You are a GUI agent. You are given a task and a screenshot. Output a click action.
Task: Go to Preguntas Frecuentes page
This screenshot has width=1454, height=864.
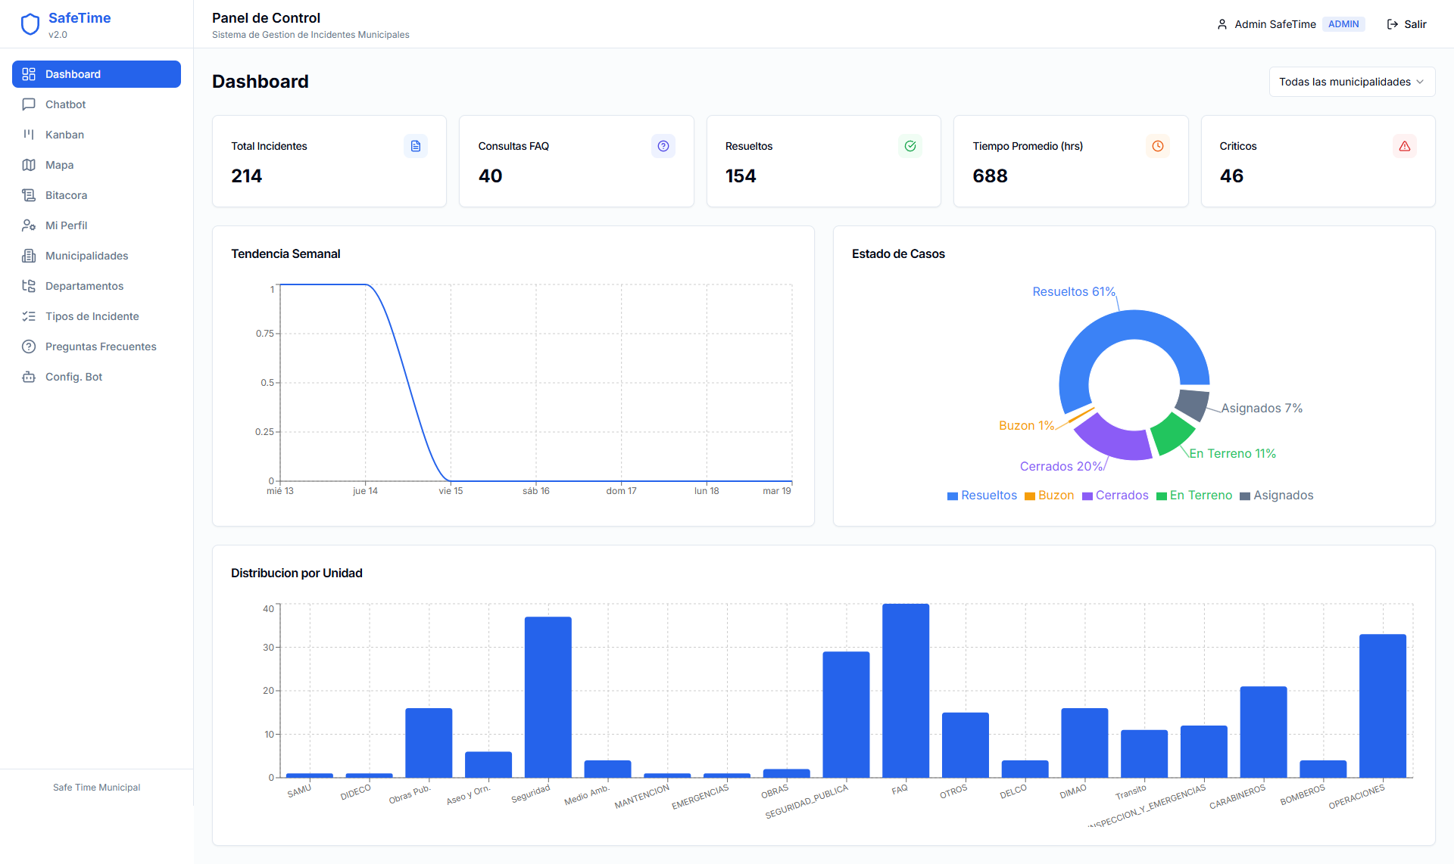(96, 347)
